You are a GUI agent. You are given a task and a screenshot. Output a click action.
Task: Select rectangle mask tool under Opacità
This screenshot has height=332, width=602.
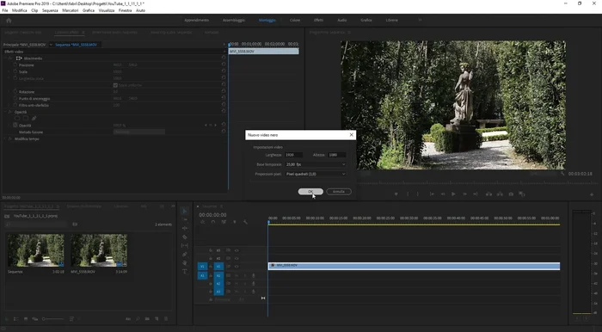26,119
